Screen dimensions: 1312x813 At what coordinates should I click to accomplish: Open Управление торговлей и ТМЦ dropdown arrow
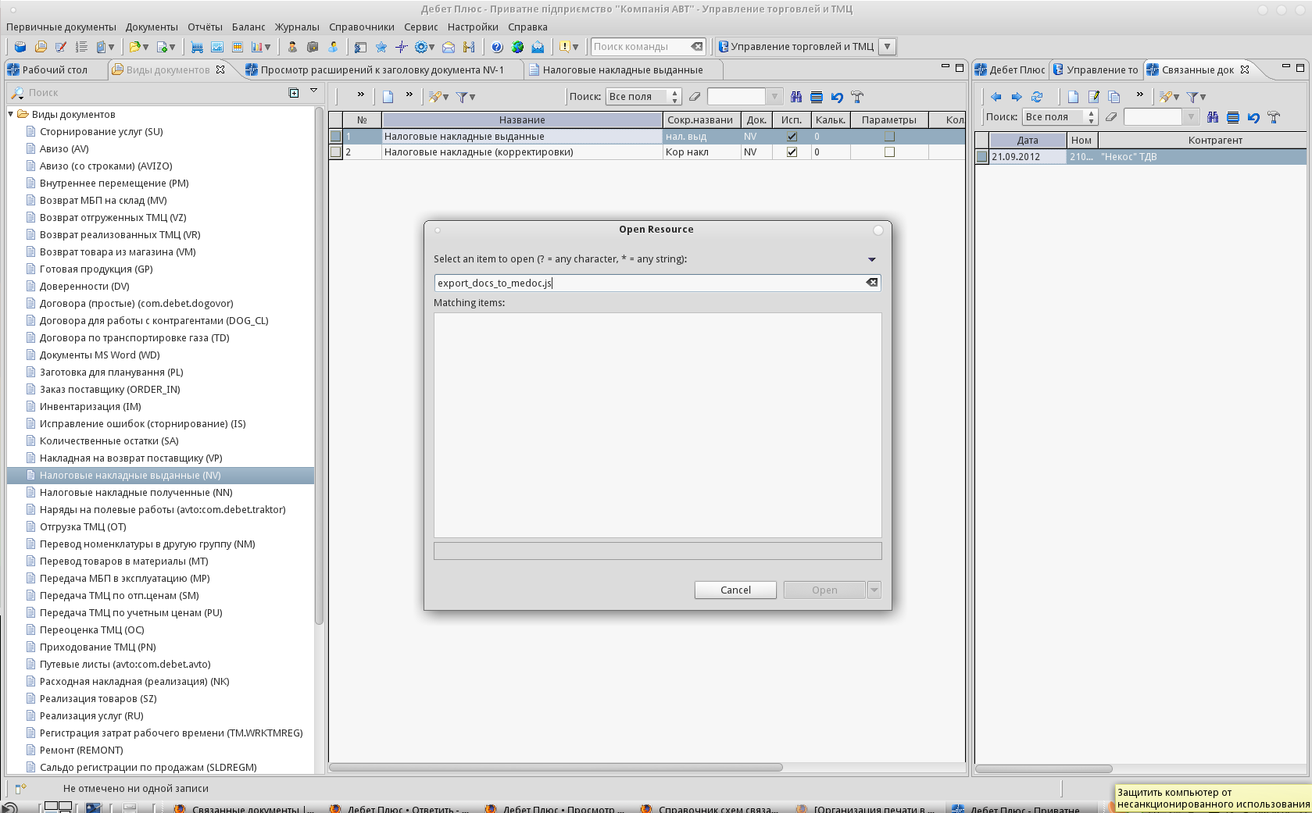click(887, 47)
